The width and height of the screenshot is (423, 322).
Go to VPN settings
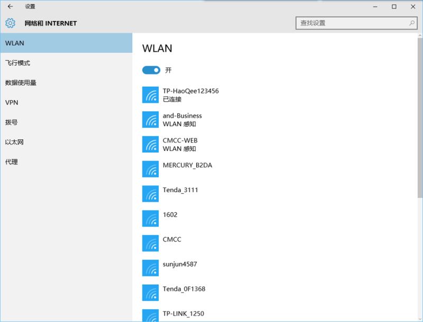click(x=12, y=102)
